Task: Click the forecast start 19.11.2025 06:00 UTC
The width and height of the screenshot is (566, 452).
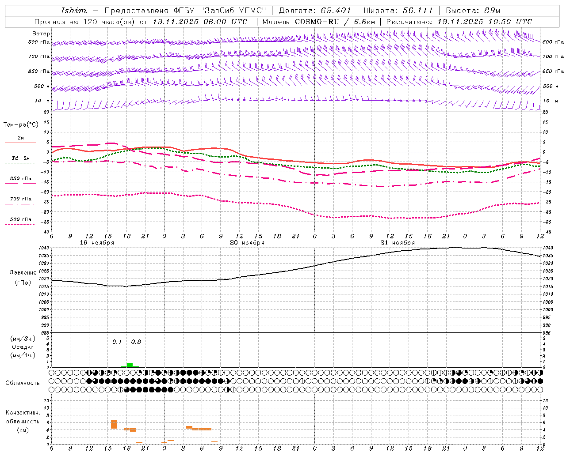Action: [199, 22]
